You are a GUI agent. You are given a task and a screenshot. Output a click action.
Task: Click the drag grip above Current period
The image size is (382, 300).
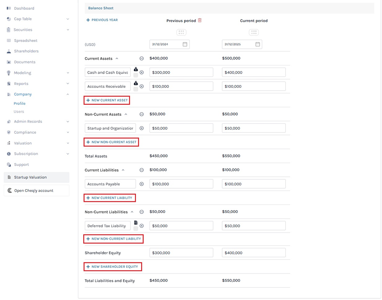click(x=254, y=32)
